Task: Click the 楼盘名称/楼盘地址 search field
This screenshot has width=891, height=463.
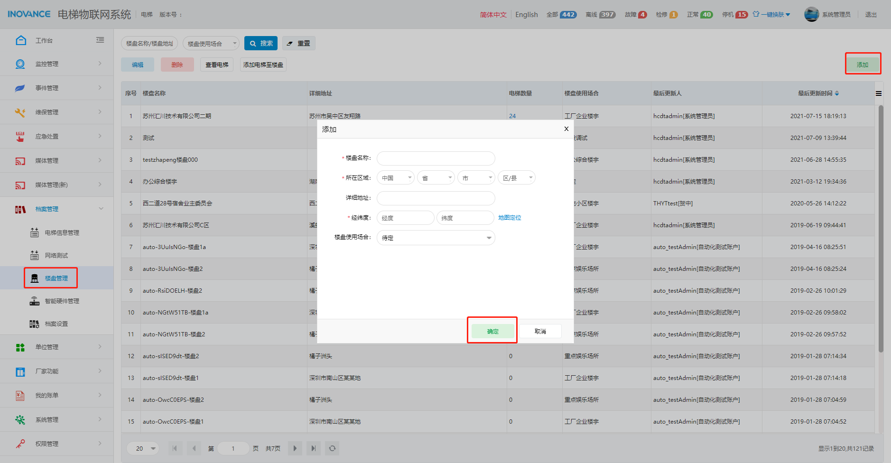Action: tap(149, 44)
